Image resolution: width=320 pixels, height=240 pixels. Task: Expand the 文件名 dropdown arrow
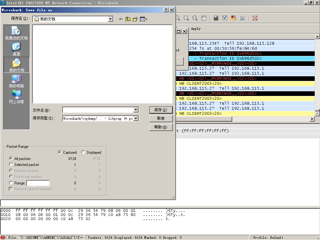pyautogui.click(x=136, y=110)
